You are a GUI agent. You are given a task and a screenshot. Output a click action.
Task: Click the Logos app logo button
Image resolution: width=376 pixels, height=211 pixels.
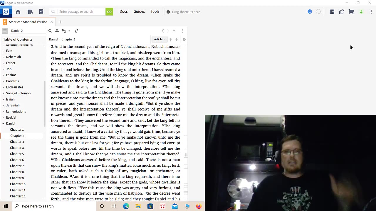pyautogui.click(x=6, y=12)
